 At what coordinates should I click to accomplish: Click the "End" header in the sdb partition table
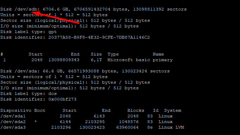pyautogui.click(x=75, y=54)
